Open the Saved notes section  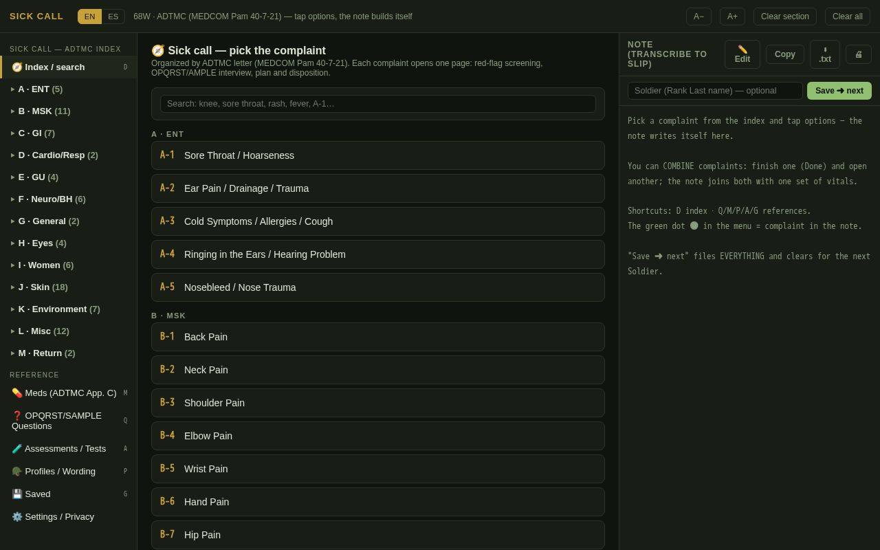click(x=69, y=494)
